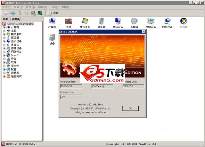Expand the 存储设备 tree node
This screenshot has height=147, width=205.
coord(4,48)
